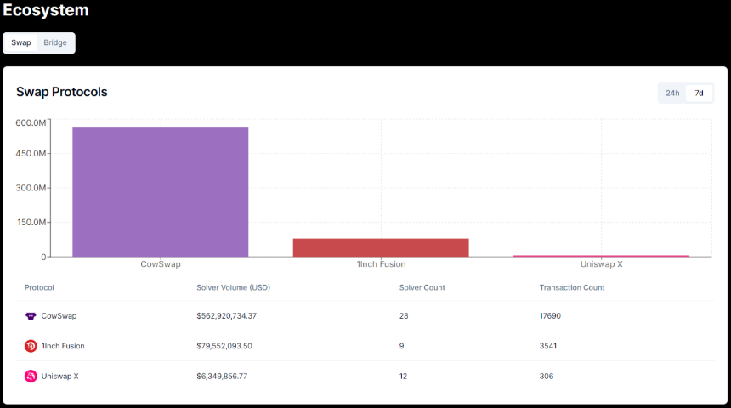Viewport: 731px width, 408px height.
Task: Click the Protocol column header
Action: point(39,287)
